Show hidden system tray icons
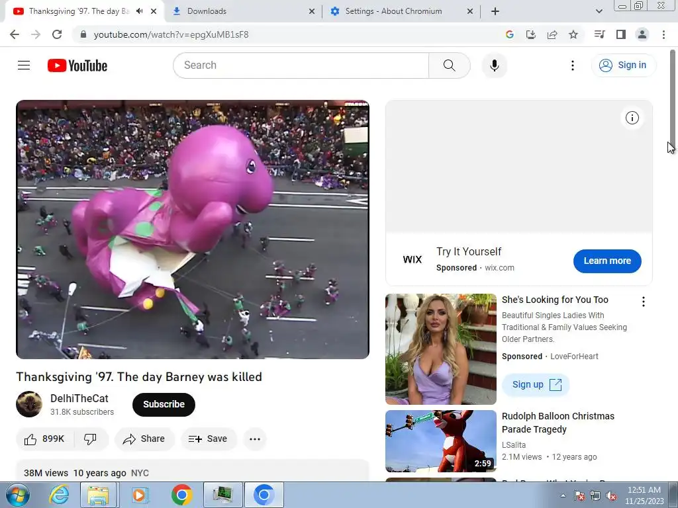 pyautogui.click(x=563, y=496)
